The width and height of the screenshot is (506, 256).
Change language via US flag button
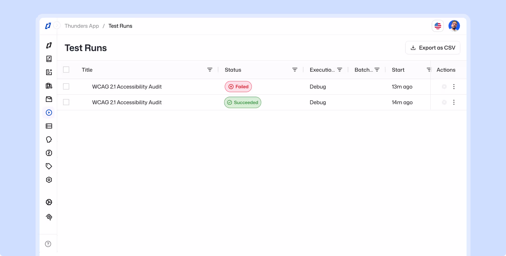click(x=438, y=26)
